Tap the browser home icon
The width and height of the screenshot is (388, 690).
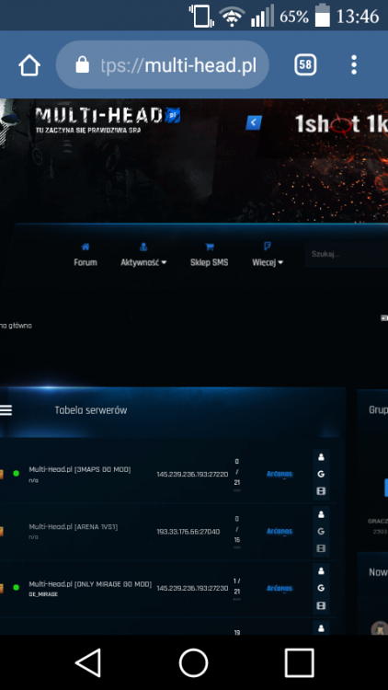pos(29,65)
